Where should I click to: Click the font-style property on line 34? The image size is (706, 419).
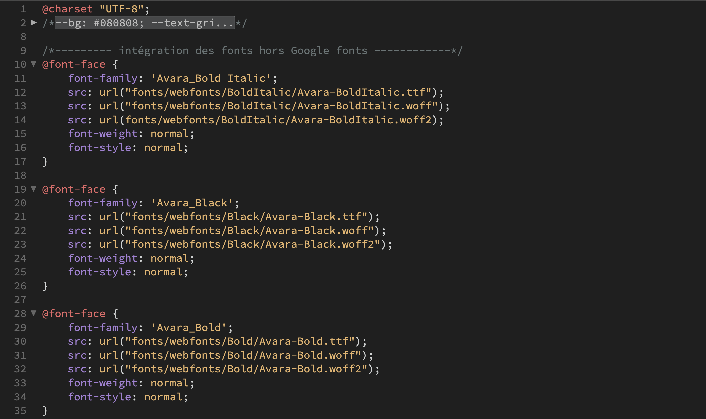point(99,397)
